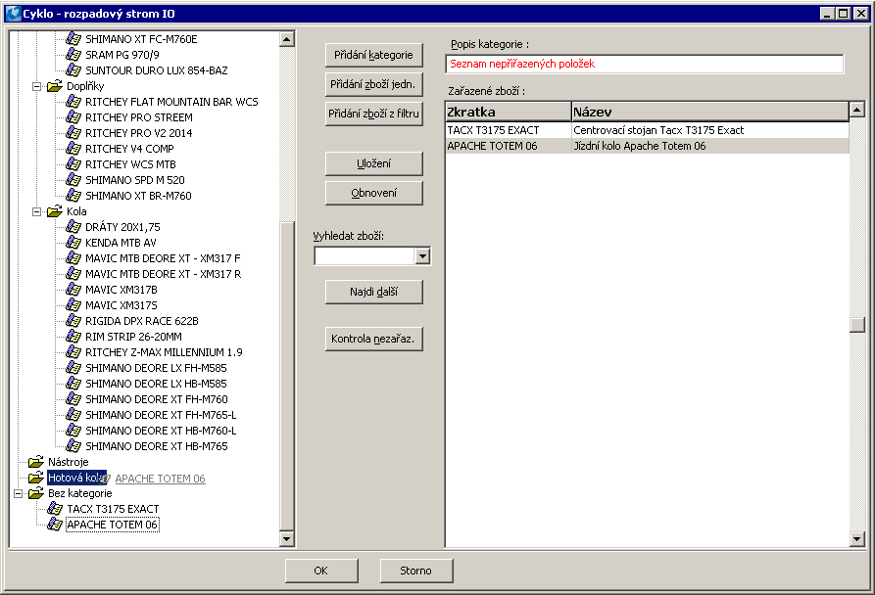Image resolution: width=875 pixels, height=595 pixels.
Task: Click the item icon beside RIM STRIP 26-20MM
Action: click(73, 337)
